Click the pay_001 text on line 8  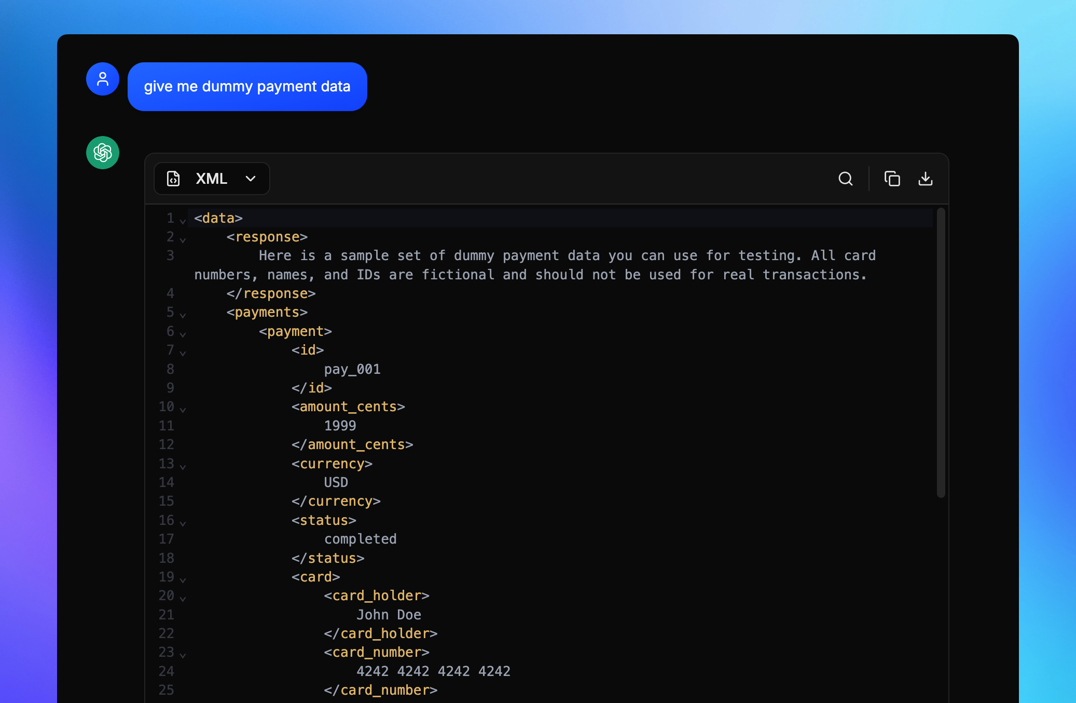[x=352, y=369]
